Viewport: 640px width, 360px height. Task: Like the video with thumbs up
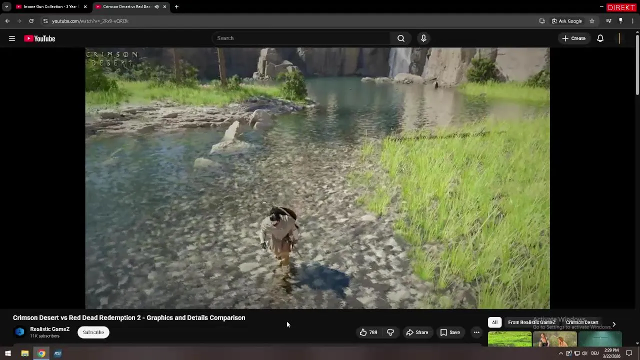[368, 332]
